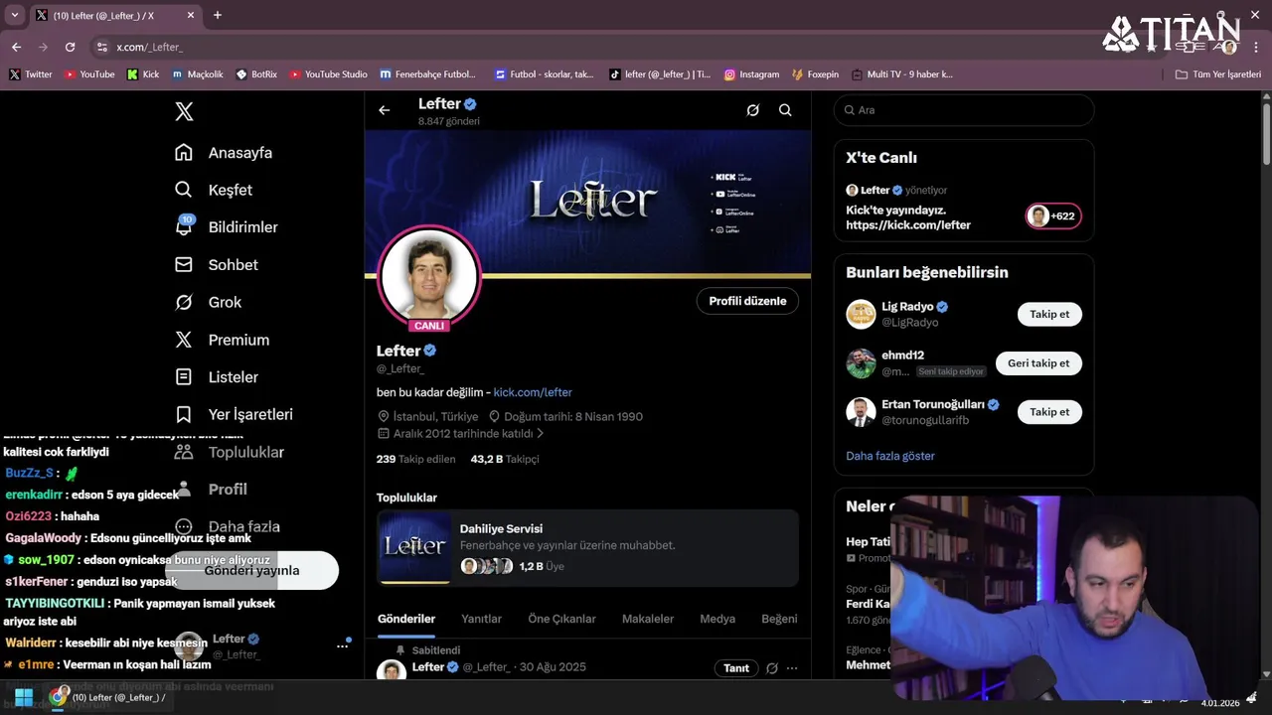Click +622 live listeners badge
Screen dimensions: 1272x715
pos(1053,215)
